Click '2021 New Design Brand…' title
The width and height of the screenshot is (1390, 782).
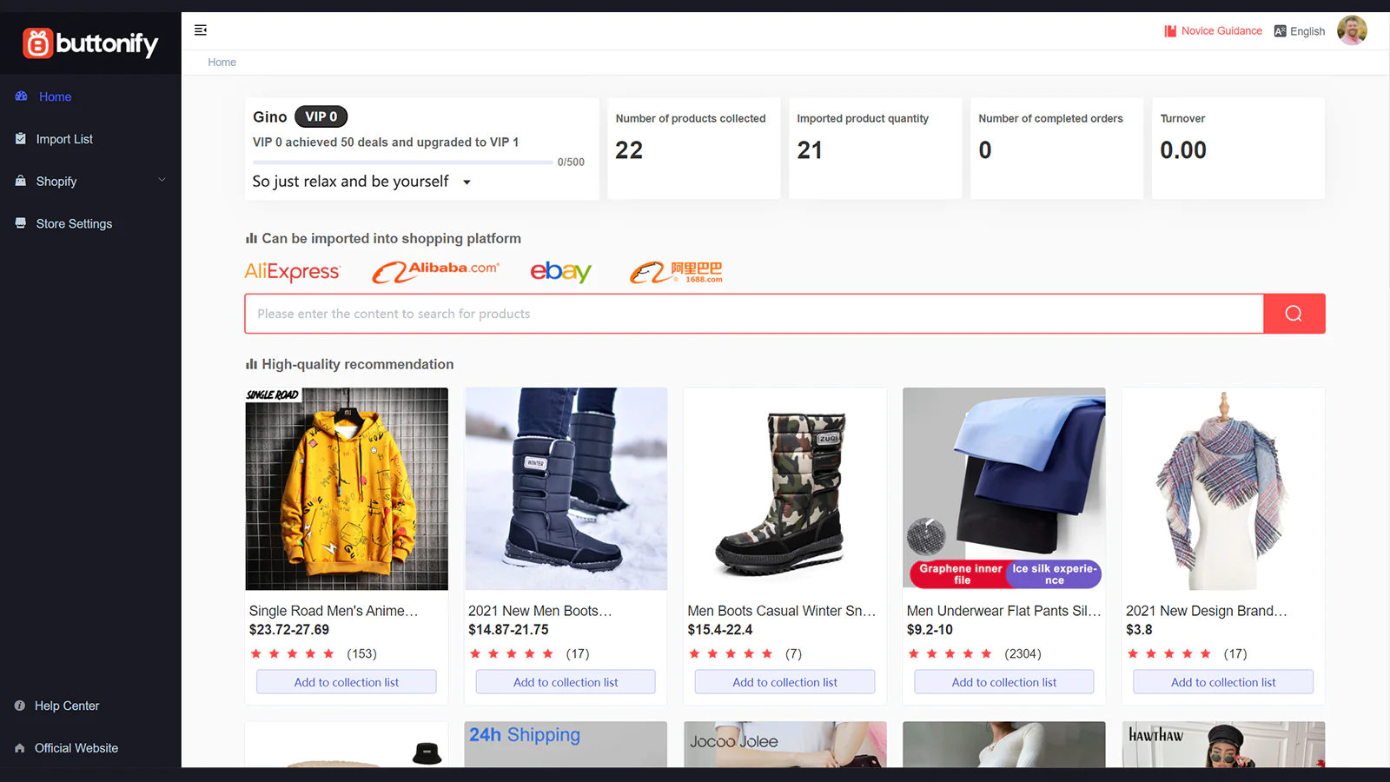1207,611
